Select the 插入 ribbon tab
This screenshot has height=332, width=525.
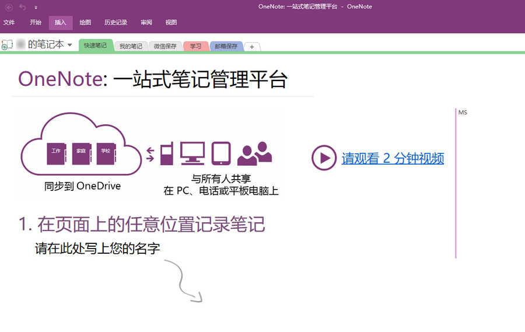coord(60,22)
